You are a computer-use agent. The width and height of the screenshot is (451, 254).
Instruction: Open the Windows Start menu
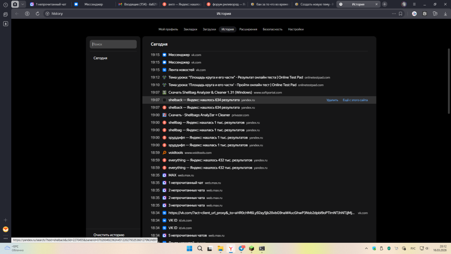point(189,249)
